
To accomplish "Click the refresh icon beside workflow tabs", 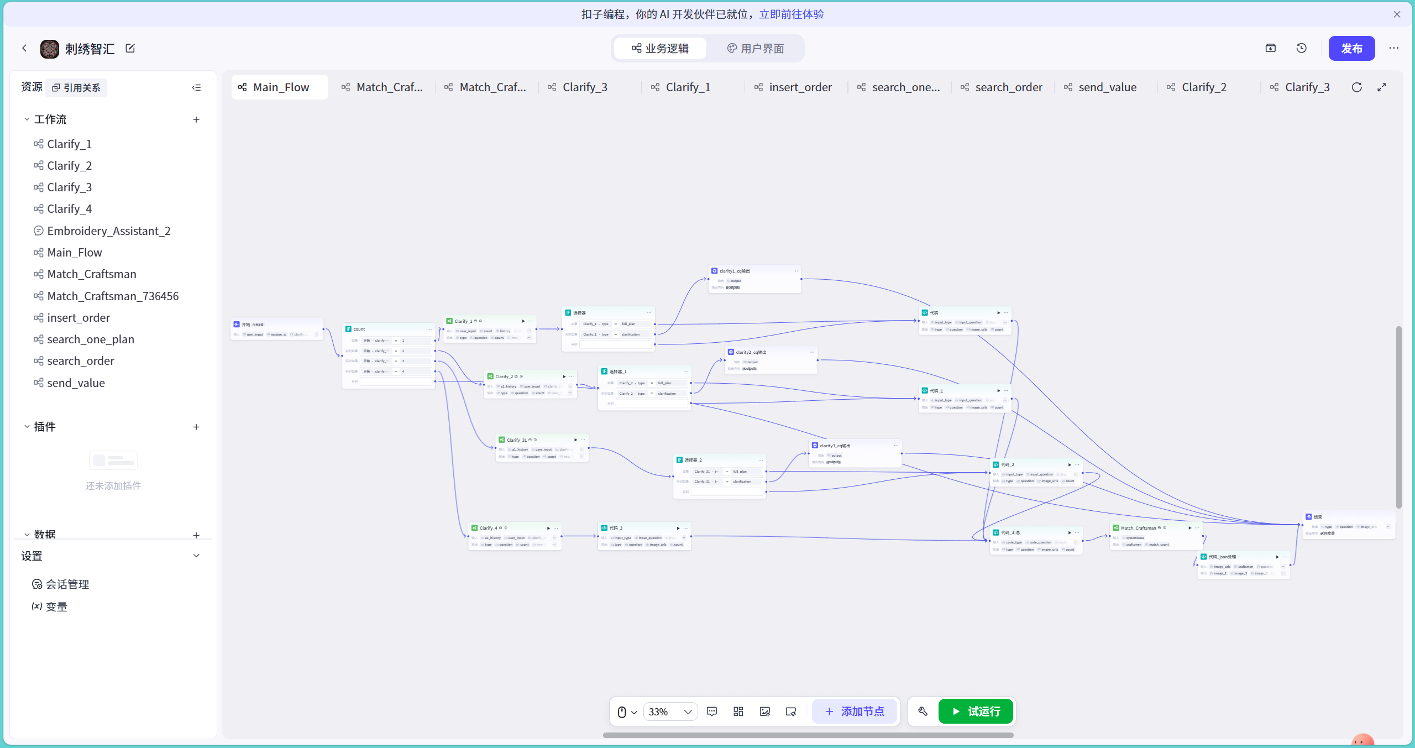I will [1357, 87].
